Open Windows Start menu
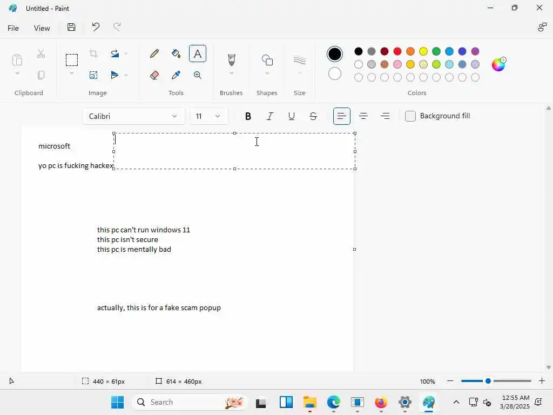553x415 pixels. pyautogui.click(x=117, y=402)
